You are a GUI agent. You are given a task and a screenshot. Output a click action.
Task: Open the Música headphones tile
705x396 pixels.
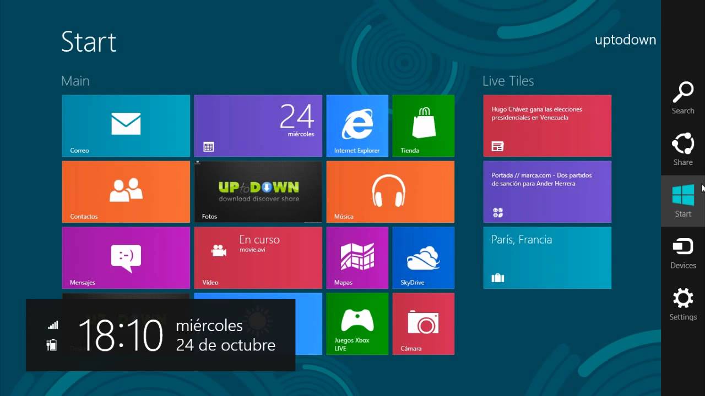click(390, 191)
